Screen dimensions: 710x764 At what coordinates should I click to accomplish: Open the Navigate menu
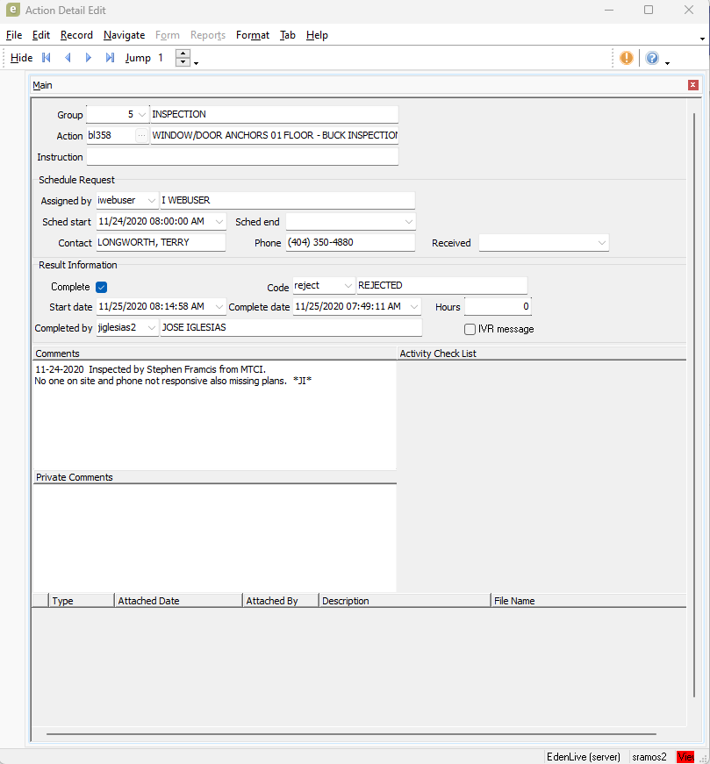pos(124,35)
